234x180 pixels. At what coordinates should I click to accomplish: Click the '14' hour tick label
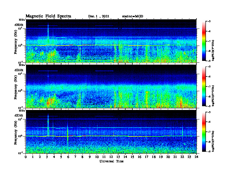[x=125, y=157]
